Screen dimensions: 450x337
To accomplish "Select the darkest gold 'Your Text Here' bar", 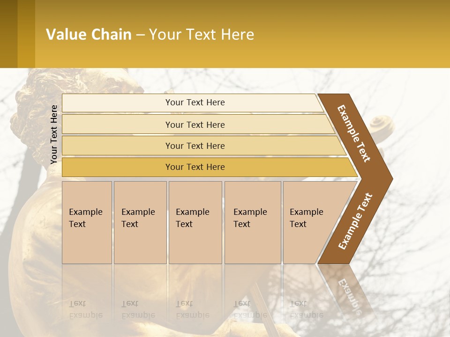I will tap(210, 167).
